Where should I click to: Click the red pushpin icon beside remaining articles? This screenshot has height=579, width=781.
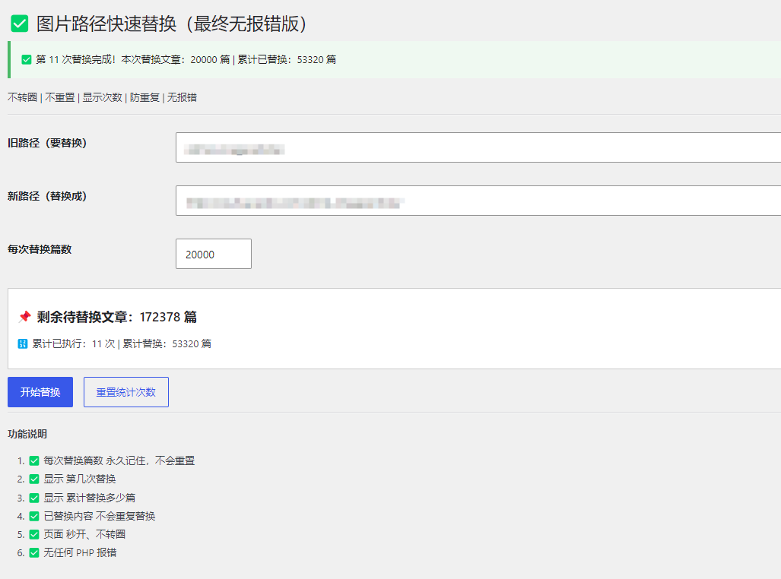(x=24, y=317)
